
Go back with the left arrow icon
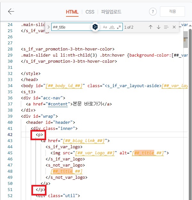click(11, 12)
